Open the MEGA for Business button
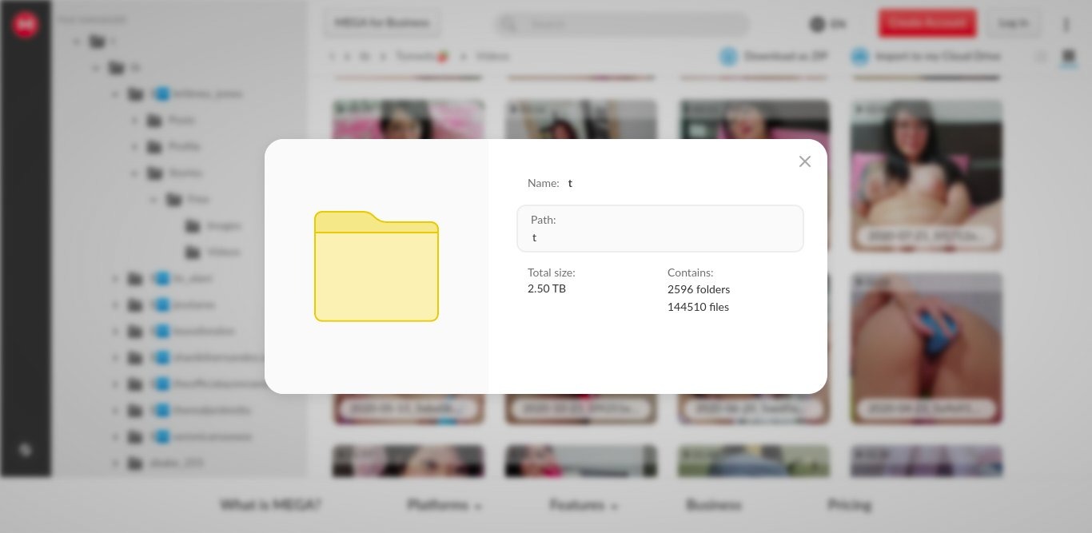The width and height of the screenshot is (1092, 533). click(382, 23)
